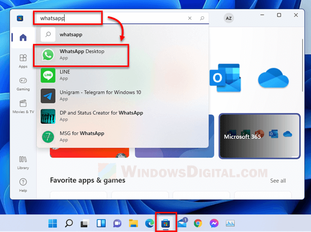
Task: Open the AZ account profile
Action: pos(229,18)
